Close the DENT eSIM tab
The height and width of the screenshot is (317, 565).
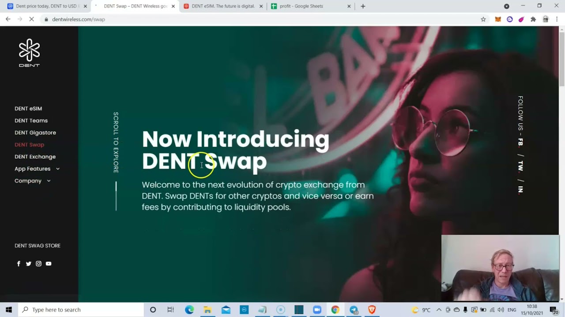click(261, 6)
